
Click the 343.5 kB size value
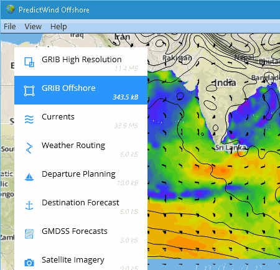coord(126,97)
